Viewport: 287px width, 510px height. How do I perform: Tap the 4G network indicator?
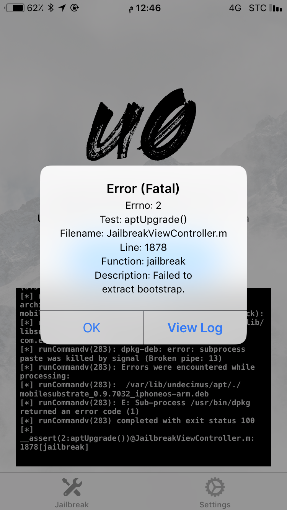pos(235,8)
